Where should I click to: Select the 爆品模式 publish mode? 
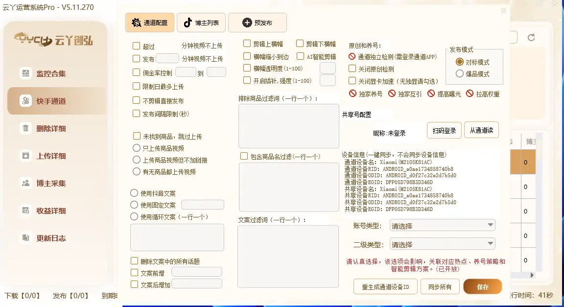(460, 73)
